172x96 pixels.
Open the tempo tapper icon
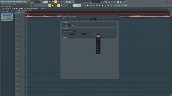coord(106,5)
